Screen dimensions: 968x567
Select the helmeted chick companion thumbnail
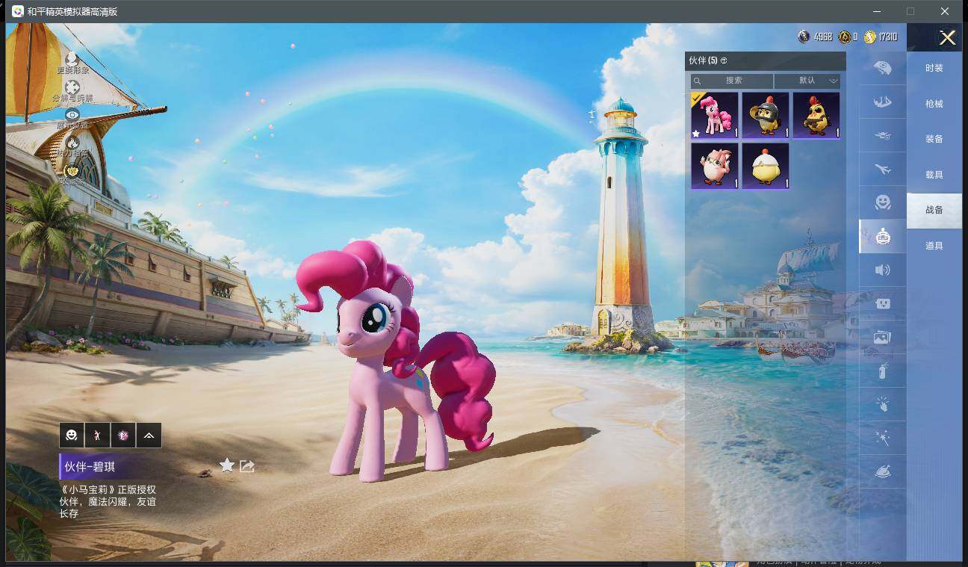[766, 116]
